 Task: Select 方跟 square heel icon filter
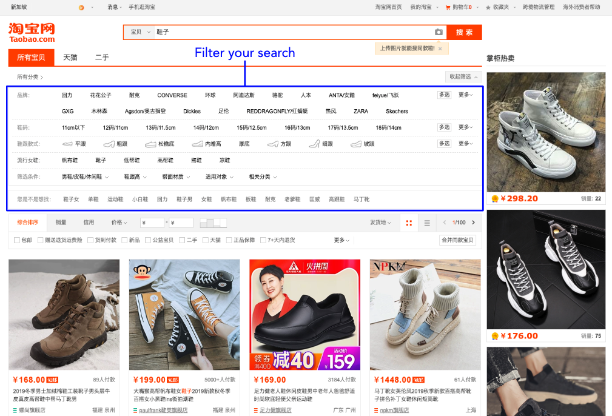pyautogui.click(x=280, y=144)
